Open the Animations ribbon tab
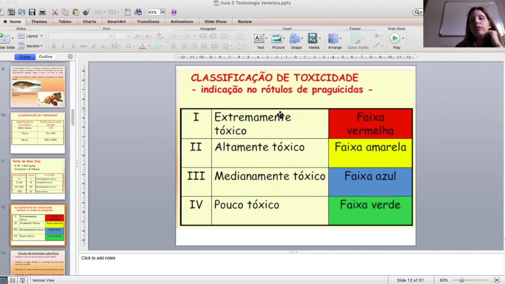Viewport: 505px width, 284px height. pos(182,22)
